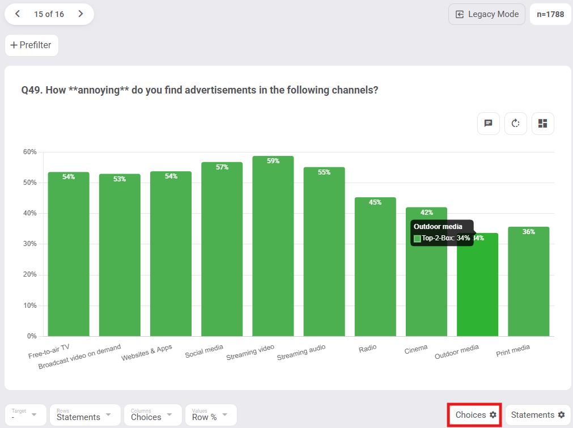Screen dimensions: 573x428
Task: Open the Columns Choices dropdown
Action: [152, 415]
